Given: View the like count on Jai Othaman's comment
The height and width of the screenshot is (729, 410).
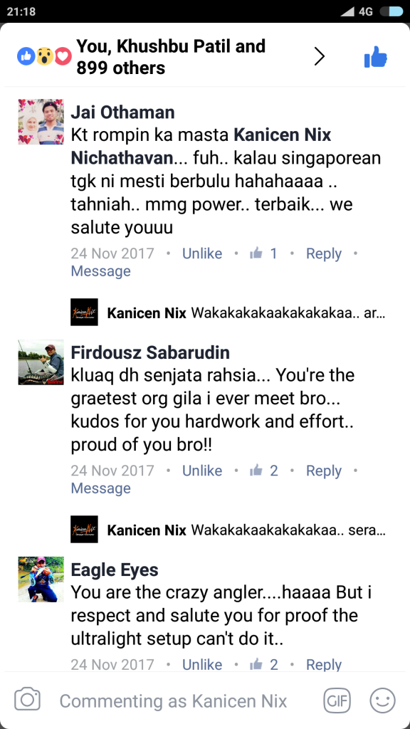Looking at the screenshot, I should click(263, 253).
